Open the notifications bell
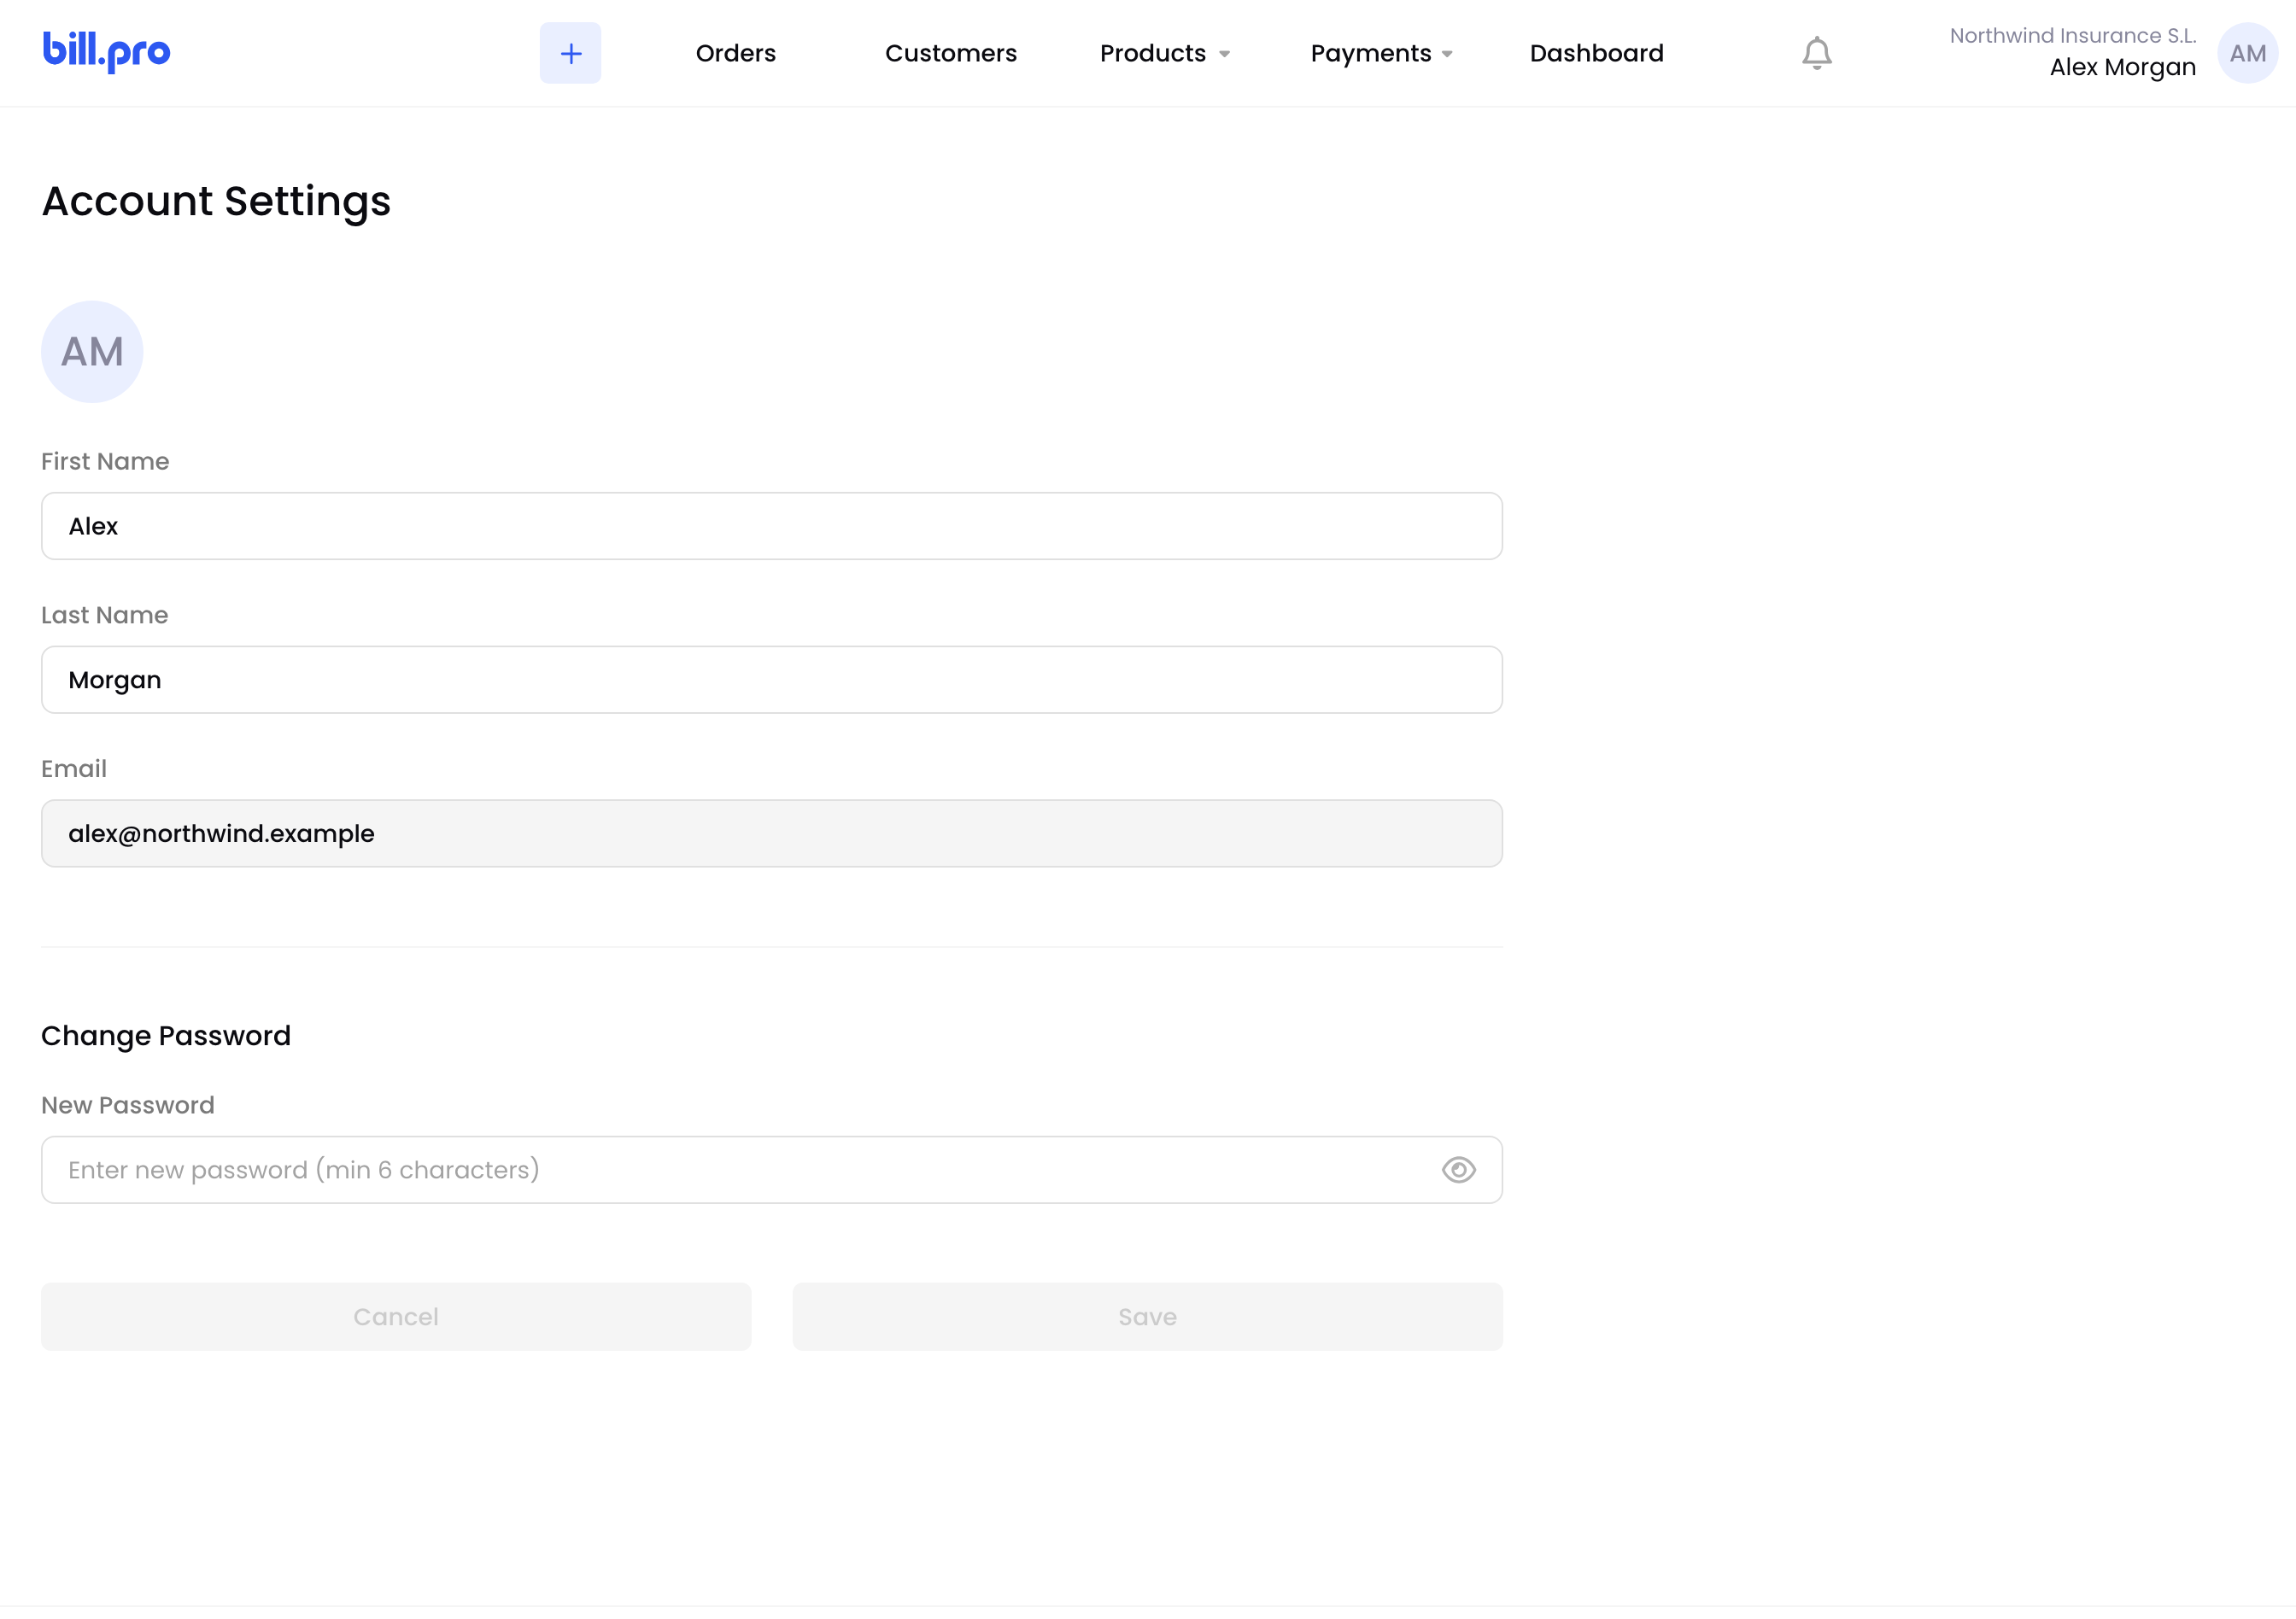Image resolution: width=2296 pixels, height=1619 pixels. (1816, 53)
